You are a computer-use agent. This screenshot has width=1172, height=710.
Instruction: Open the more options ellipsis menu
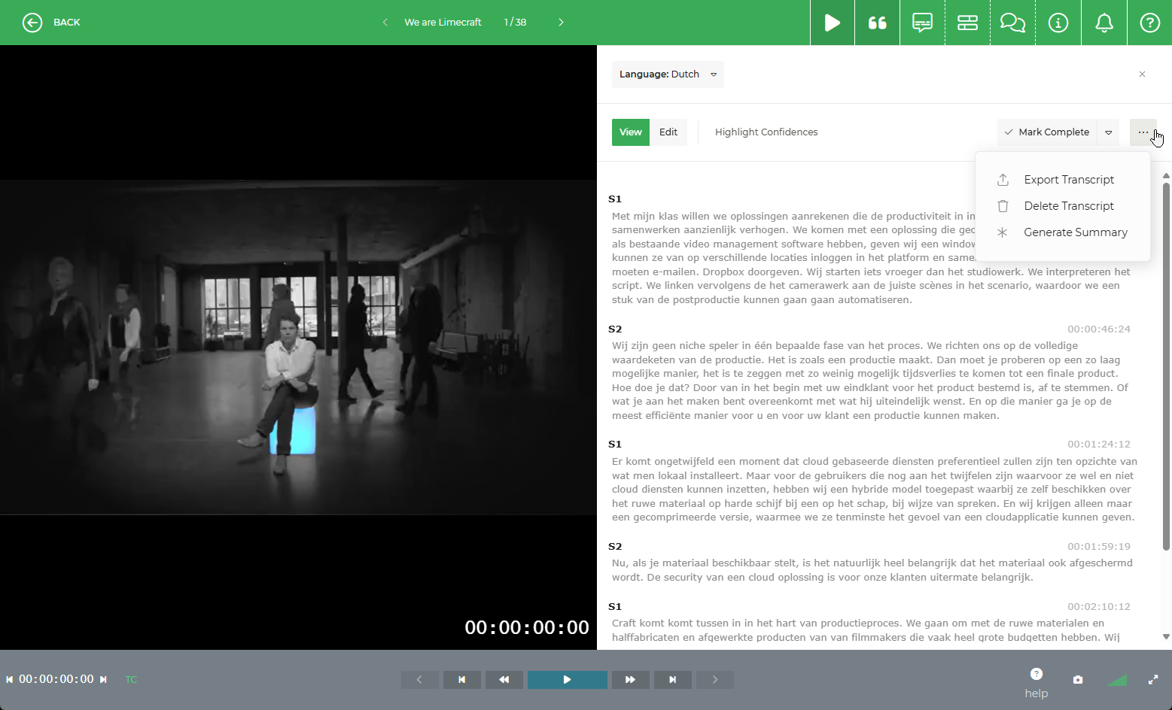point(1143,132)
